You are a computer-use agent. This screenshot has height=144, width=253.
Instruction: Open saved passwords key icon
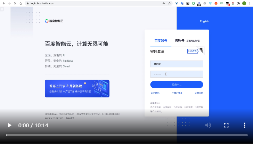pos(164,3)
